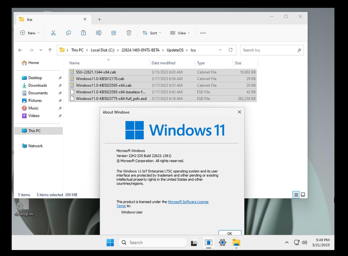
Task: Open the winver taskbar app icon
Action: [209, 243]
